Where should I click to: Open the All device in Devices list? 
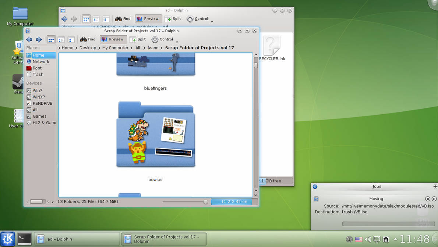(x=41, y=110)
